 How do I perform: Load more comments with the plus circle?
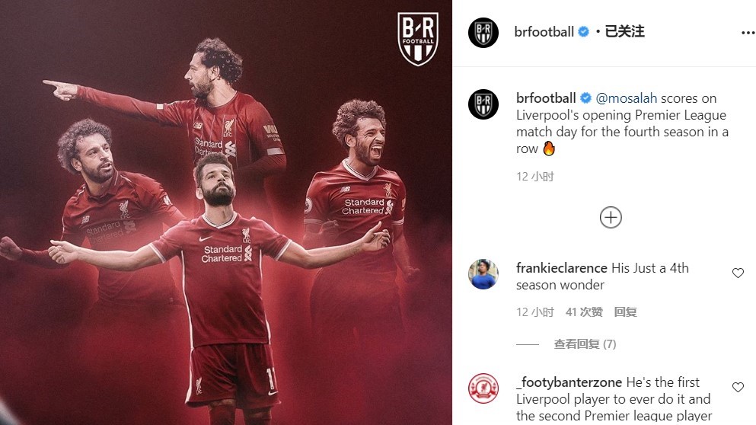611,218
